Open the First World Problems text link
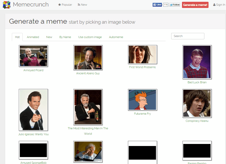226x164 pixels. (x=142, y=67)
